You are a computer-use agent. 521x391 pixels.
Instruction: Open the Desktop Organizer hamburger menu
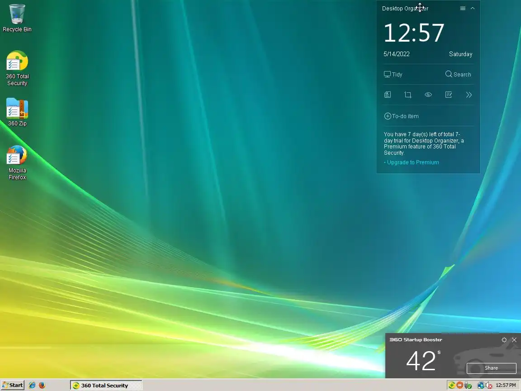[x=463, y=8]
